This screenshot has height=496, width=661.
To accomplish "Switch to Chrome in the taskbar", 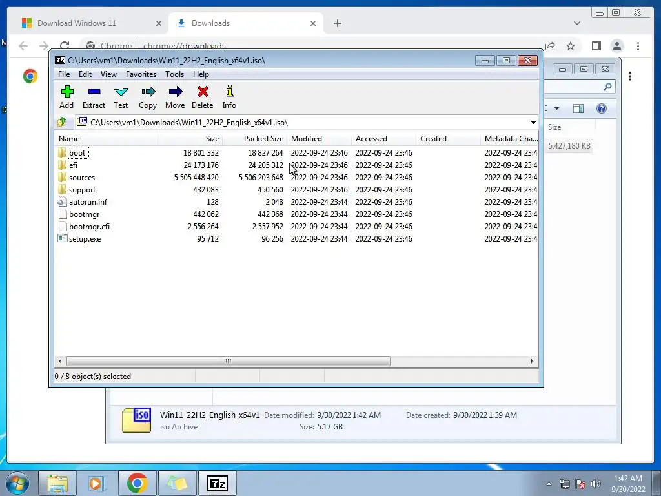I will click(x=137, y=483).
